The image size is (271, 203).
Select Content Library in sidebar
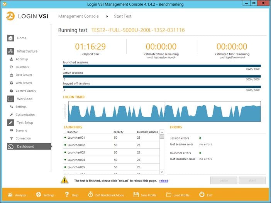26,91
